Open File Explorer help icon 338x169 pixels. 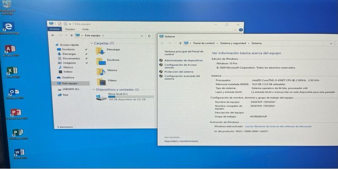241,30
